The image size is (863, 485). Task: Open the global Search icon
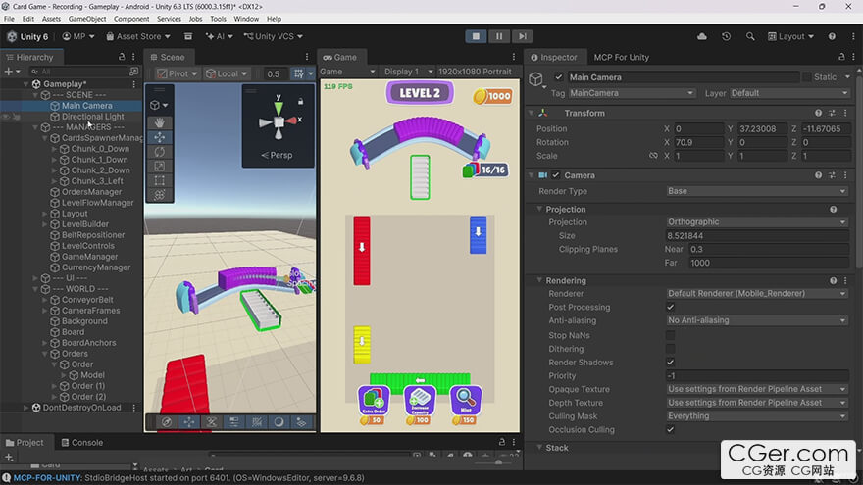(x=750, y=36)
